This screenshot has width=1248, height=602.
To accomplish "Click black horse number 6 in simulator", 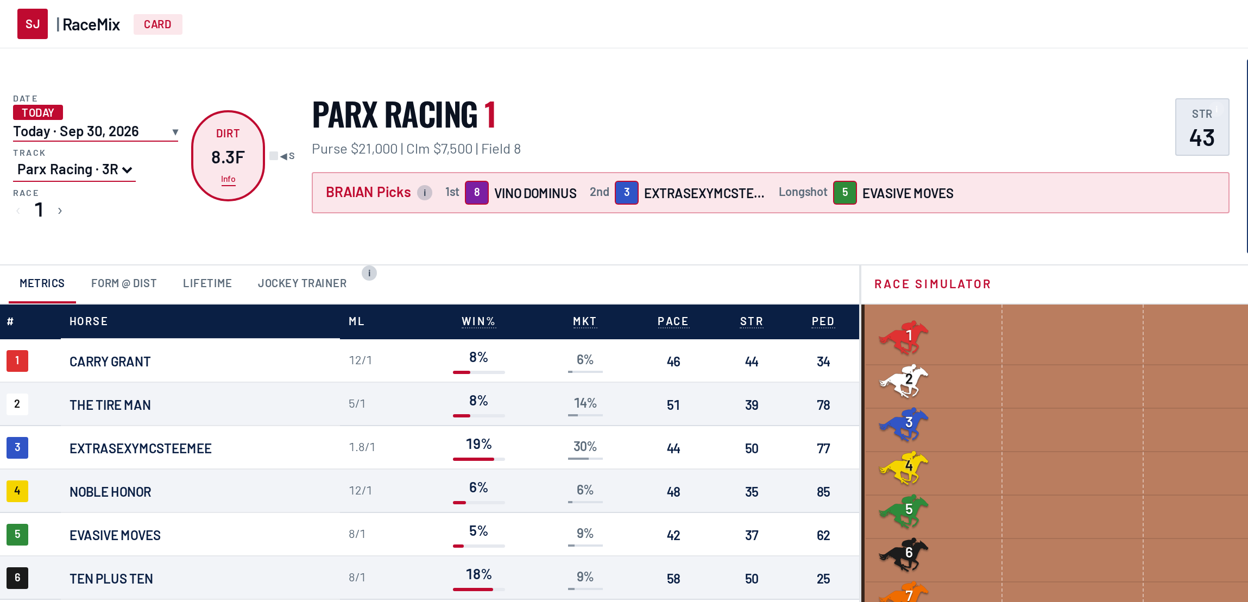I will coord(904,554).
